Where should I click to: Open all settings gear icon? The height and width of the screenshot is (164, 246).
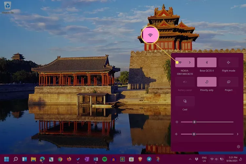[x=238, y=147]
